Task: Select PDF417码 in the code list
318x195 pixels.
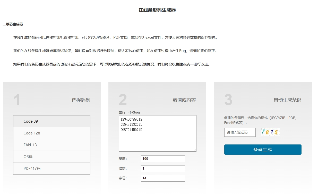Action: coord(51,169)
